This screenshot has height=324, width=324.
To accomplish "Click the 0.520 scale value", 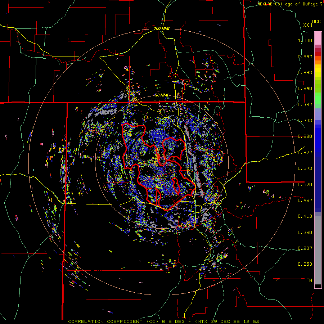I will tap(305, 185).
